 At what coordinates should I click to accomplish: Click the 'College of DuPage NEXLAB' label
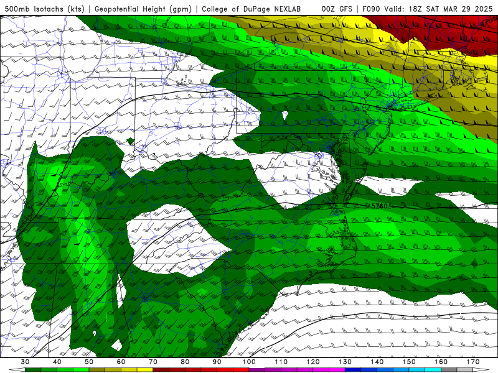click(x=251, y=9)
